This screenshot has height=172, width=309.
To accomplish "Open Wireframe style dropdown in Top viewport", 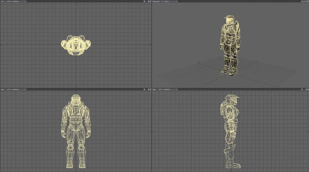I will [19, 1].
